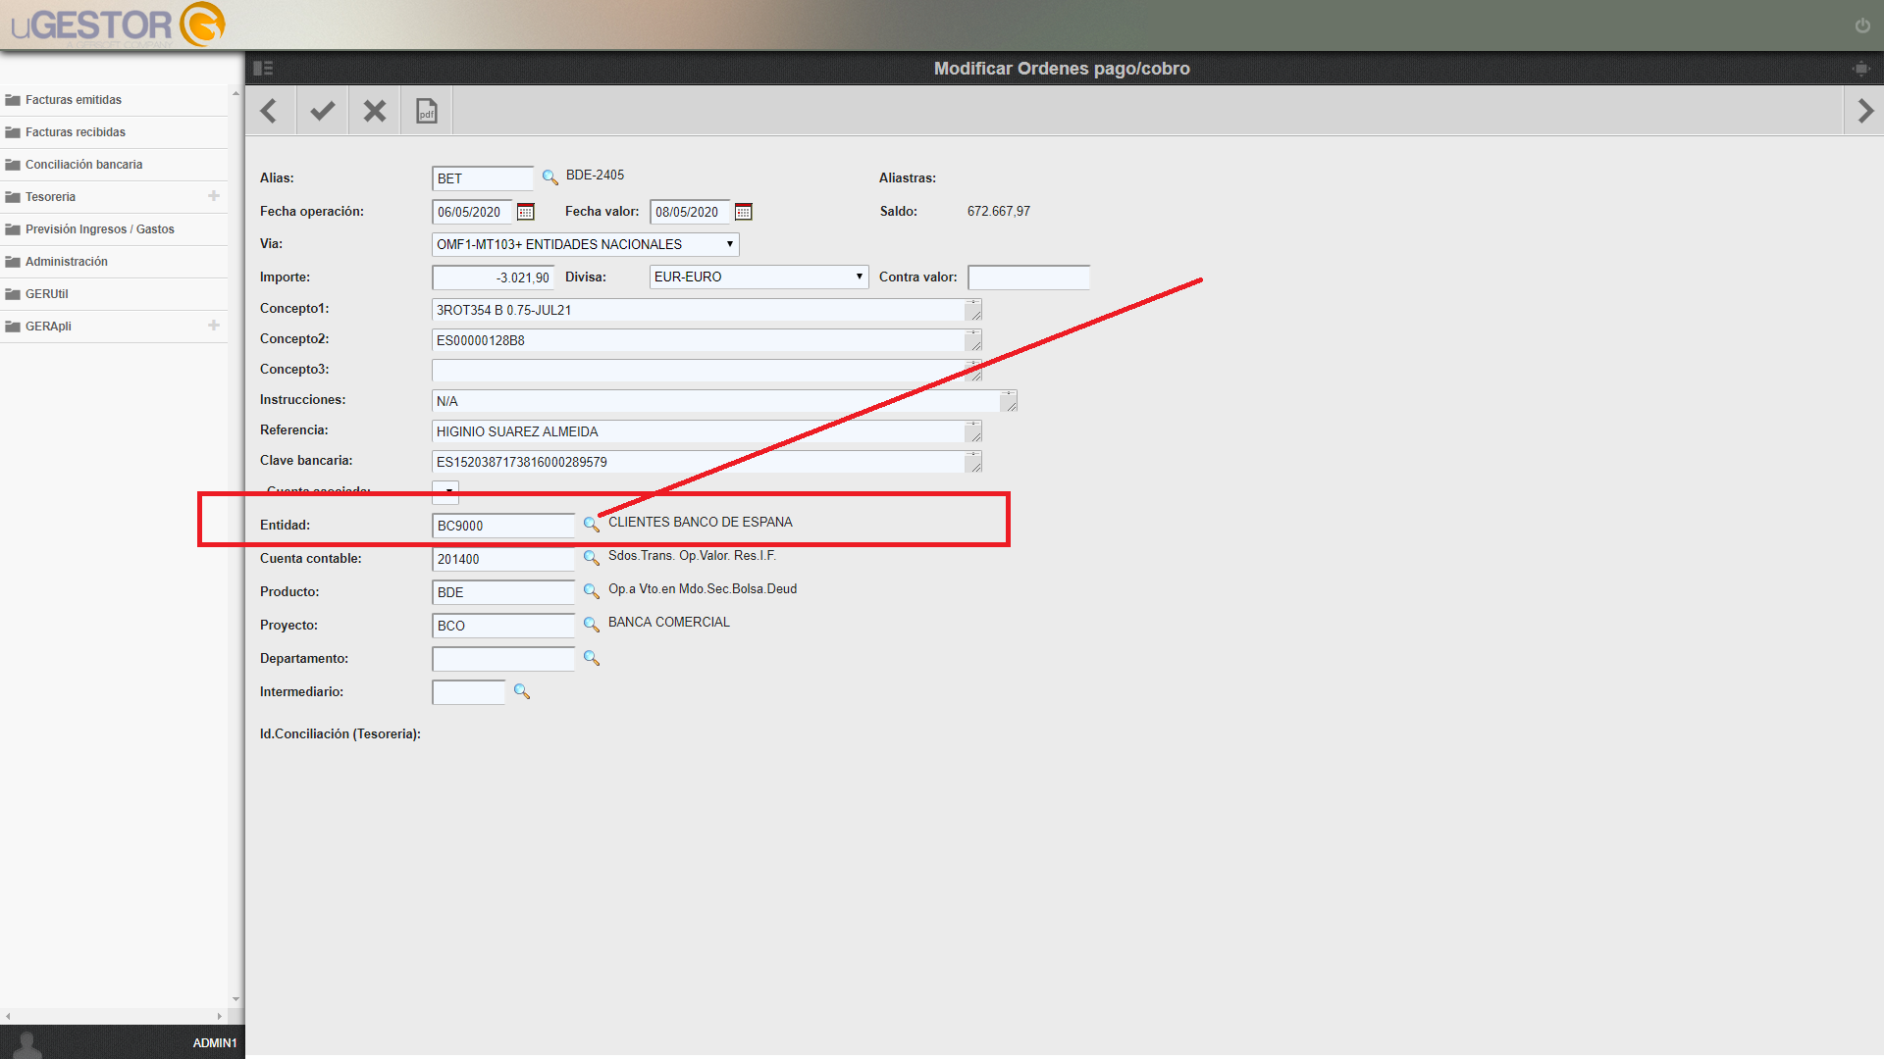Viewport: 1884px width, 1059px height.
Task: Click the Concepto3 empty field
Action: click(706, 371)
